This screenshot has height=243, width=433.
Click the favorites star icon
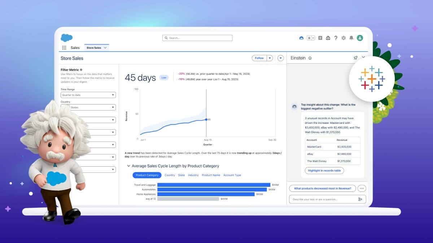click(309, 38)
